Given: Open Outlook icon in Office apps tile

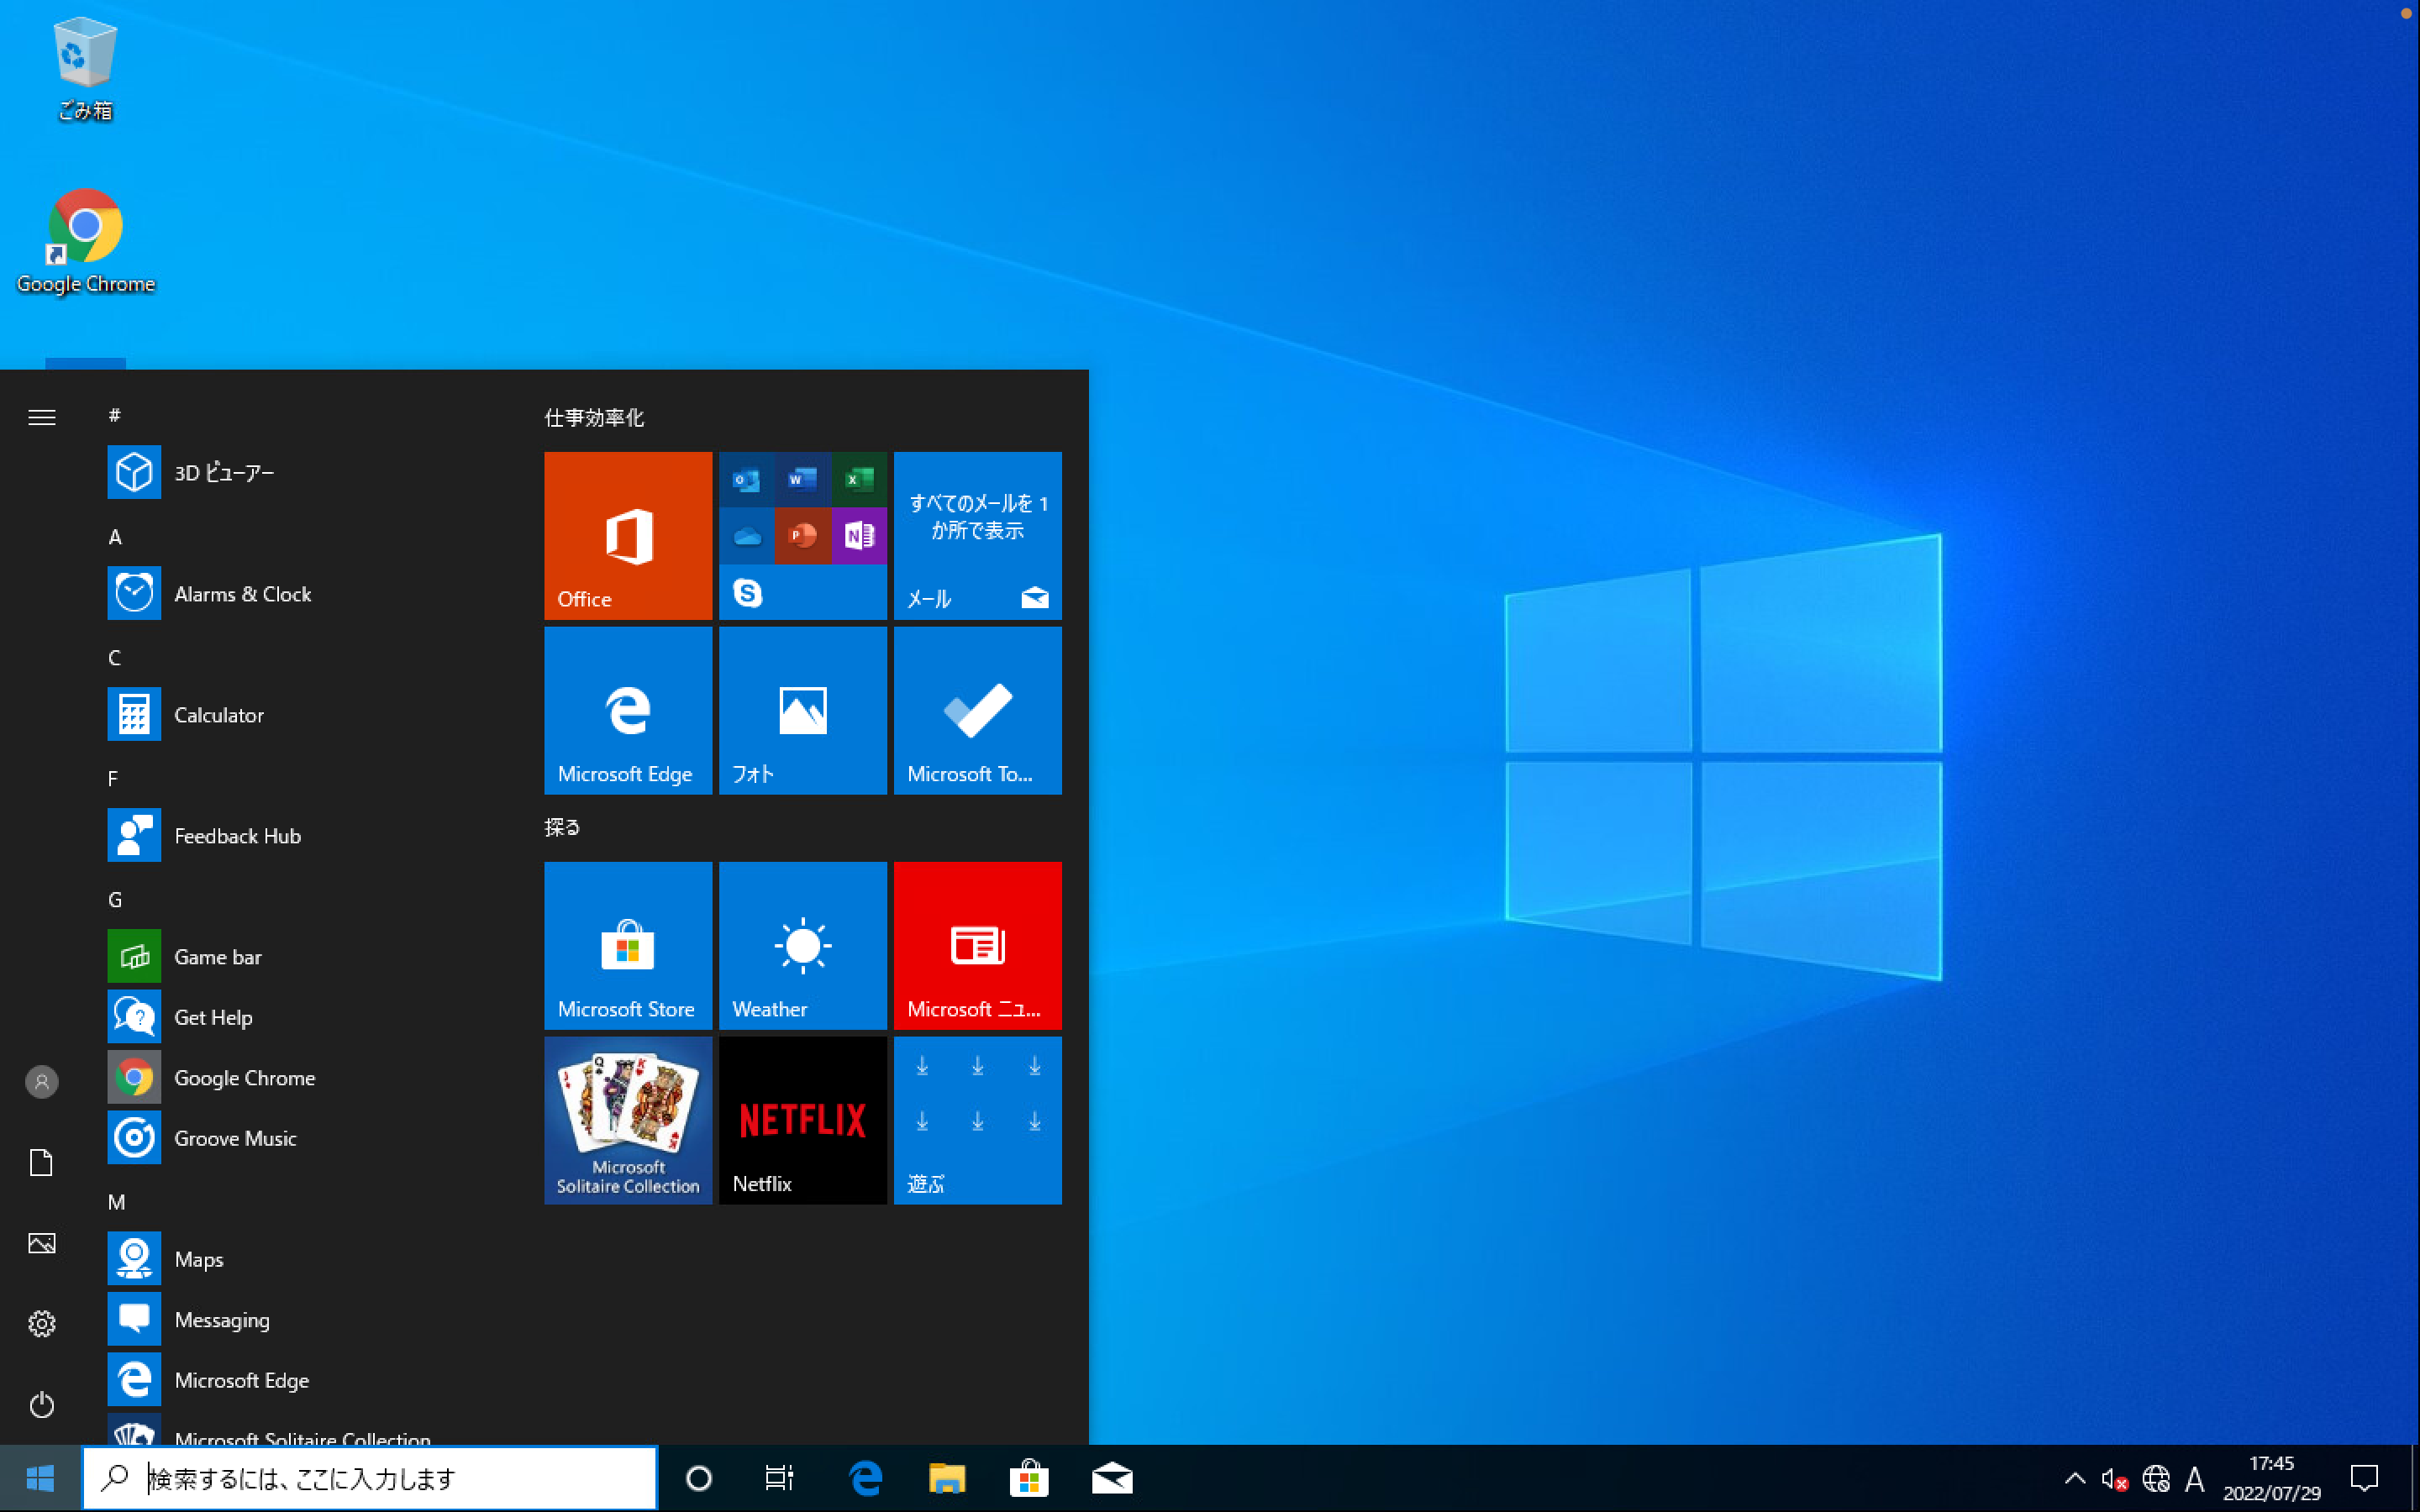Looking at the screenshot, I should click(x=747, y=480).
